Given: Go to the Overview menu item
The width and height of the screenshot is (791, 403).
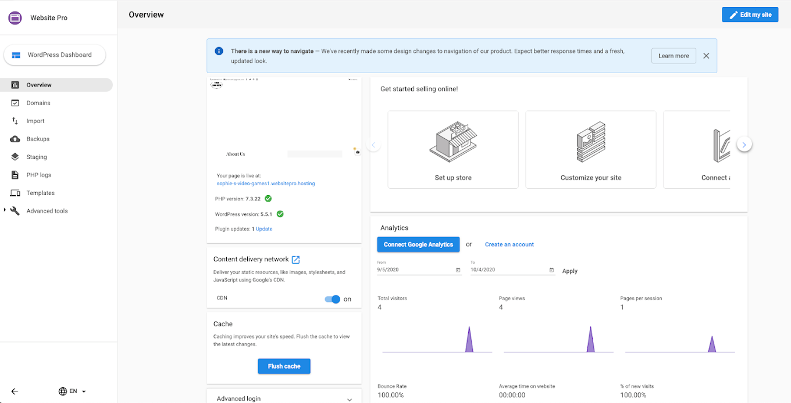Looking at the screenshot, I should (56, 85).
